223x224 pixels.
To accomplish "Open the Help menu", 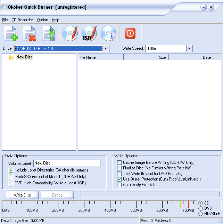I will tap(55, 20).
